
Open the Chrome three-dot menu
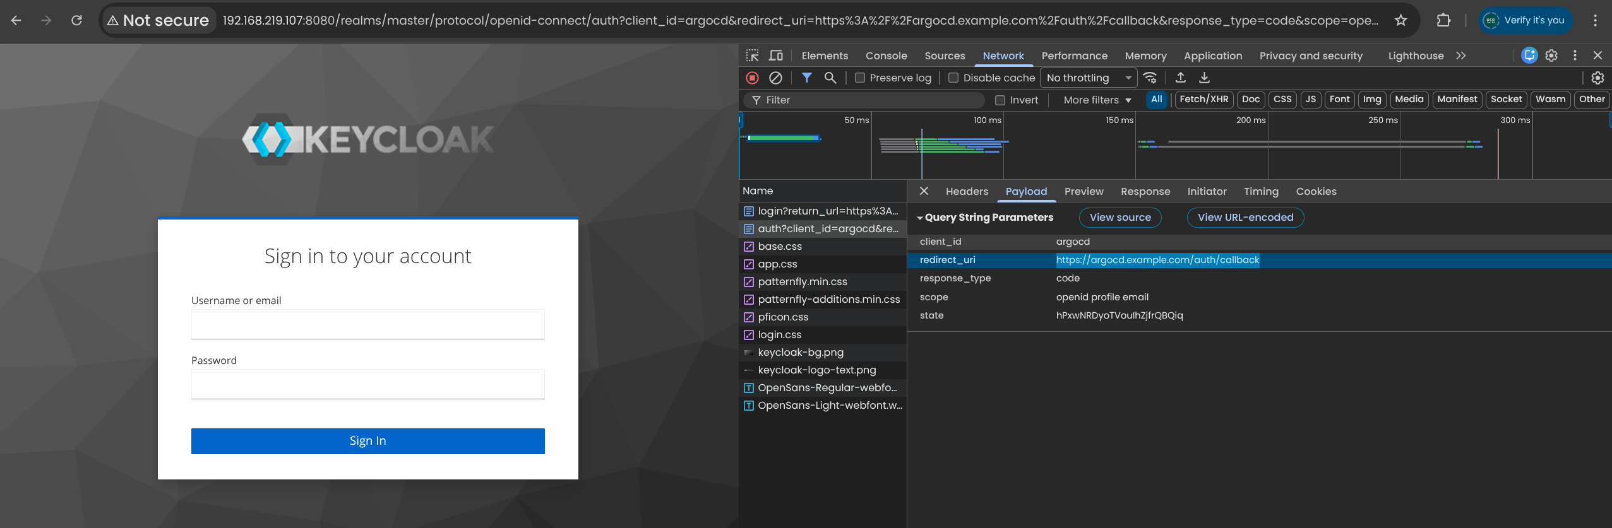click(1595, 20)
